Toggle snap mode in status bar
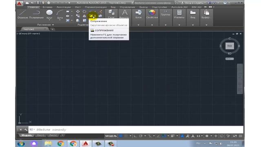 [x=126, y=136]
